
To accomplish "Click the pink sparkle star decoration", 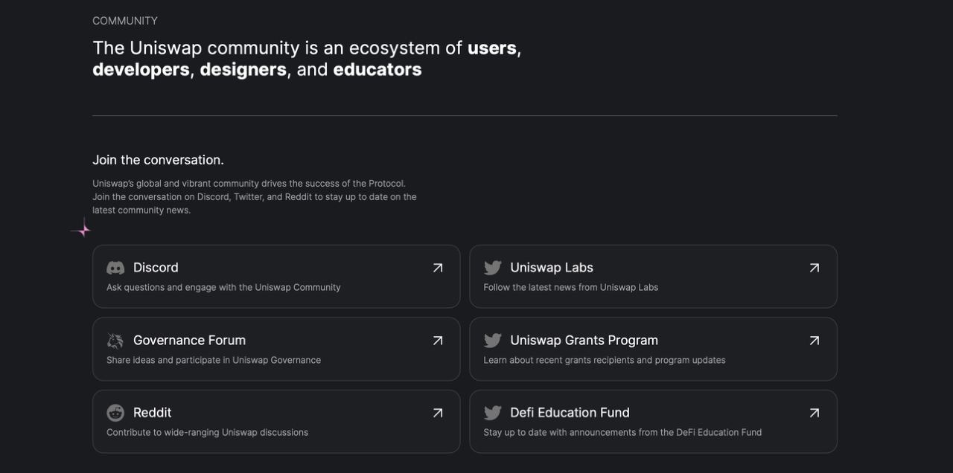I will [x=82, y=230].
